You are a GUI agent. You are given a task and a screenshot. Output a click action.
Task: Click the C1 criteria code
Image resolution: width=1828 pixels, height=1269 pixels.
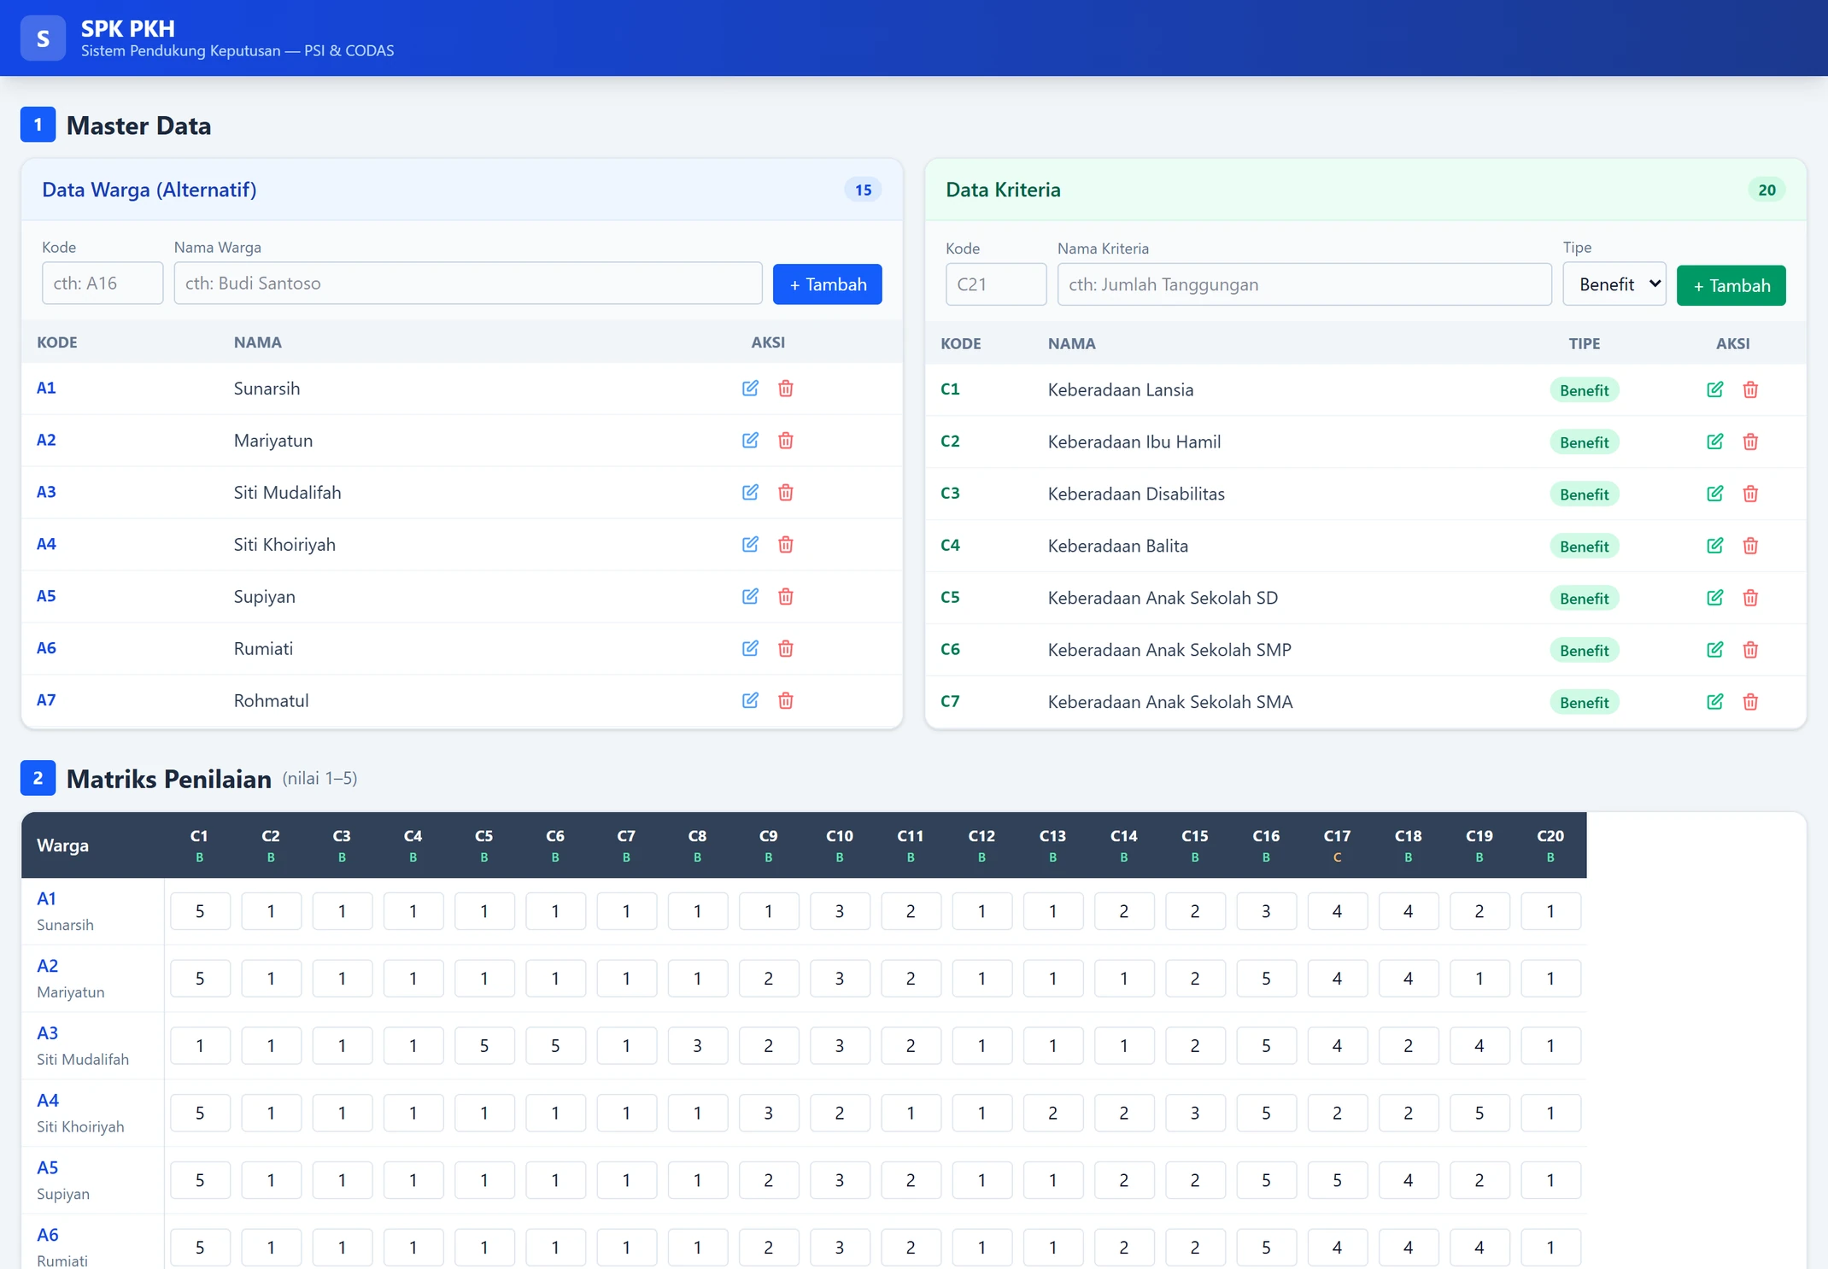tap(950, 389)
